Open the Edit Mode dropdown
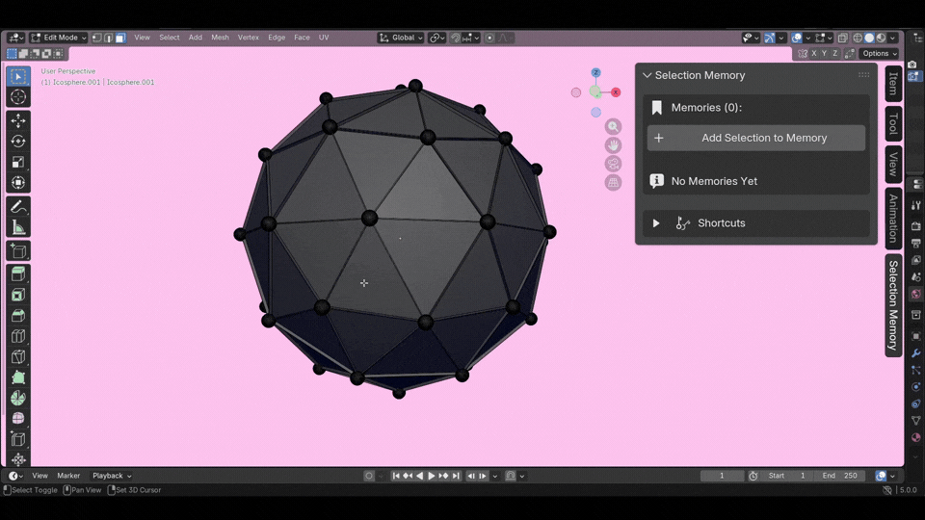Screen dimensions: 925x520 pos(59,38)
